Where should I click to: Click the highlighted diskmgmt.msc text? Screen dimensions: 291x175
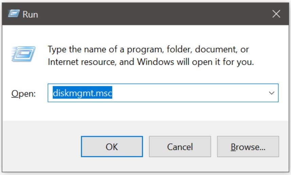click(82, 93)
